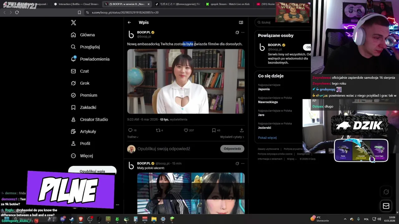Click the Odpowiedz button
This screenshot has width=399, height=224.
pyautogui.click(x=232, y=149)
